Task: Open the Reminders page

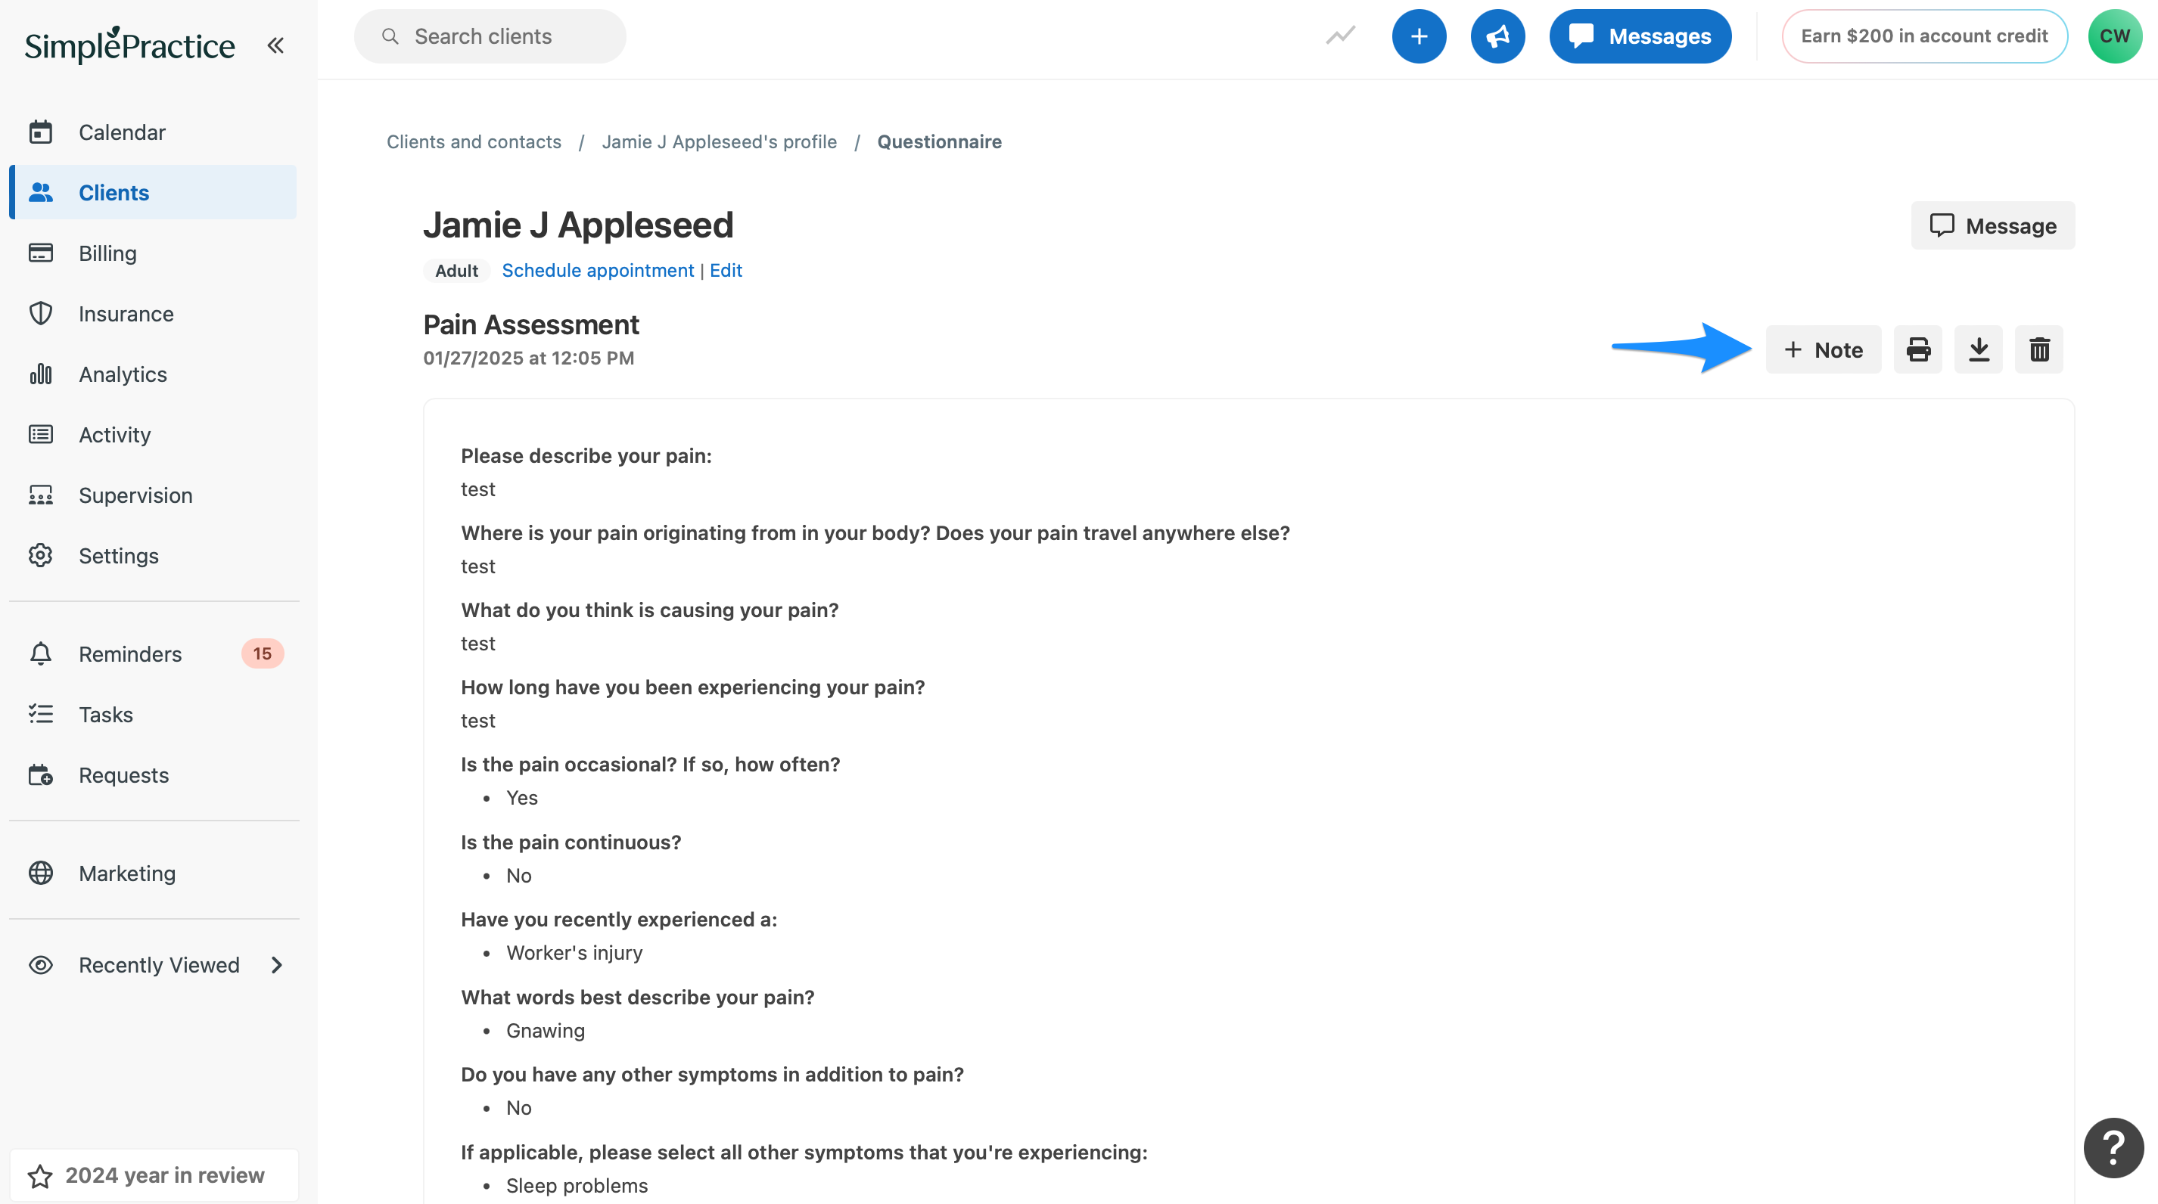Action: 130,654
